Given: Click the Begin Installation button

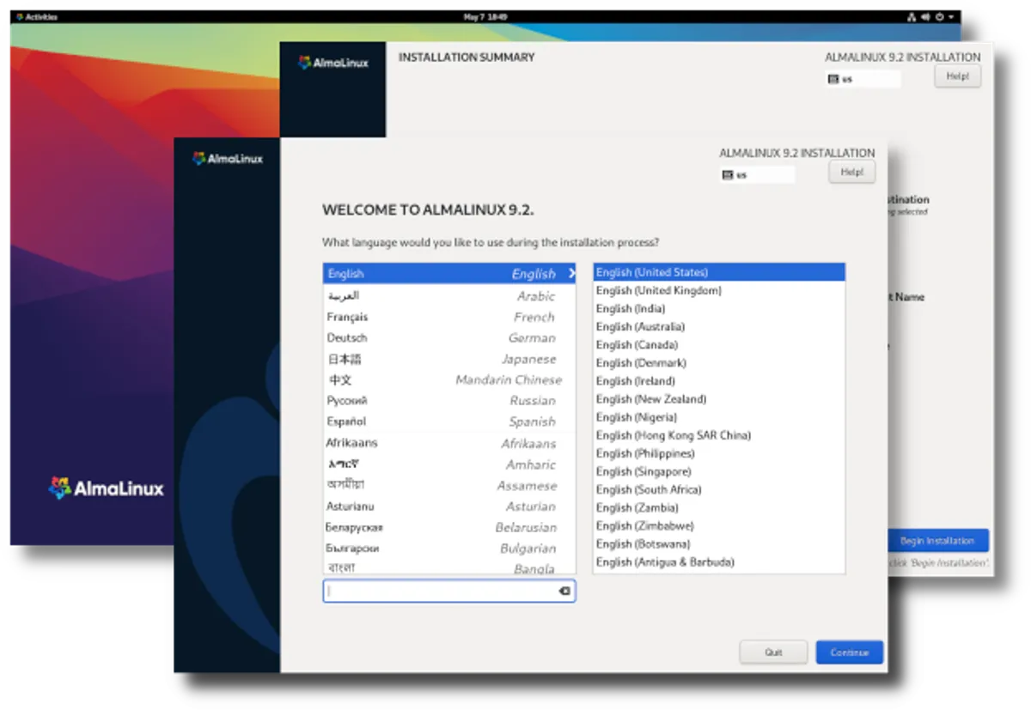Looking at the screenshot, I should click(938, 540).
